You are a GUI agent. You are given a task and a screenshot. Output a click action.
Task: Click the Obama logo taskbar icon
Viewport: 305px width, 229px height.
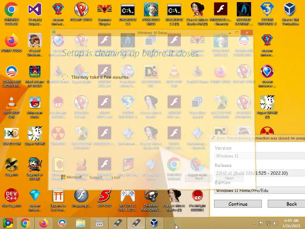[x=62, y=223]
